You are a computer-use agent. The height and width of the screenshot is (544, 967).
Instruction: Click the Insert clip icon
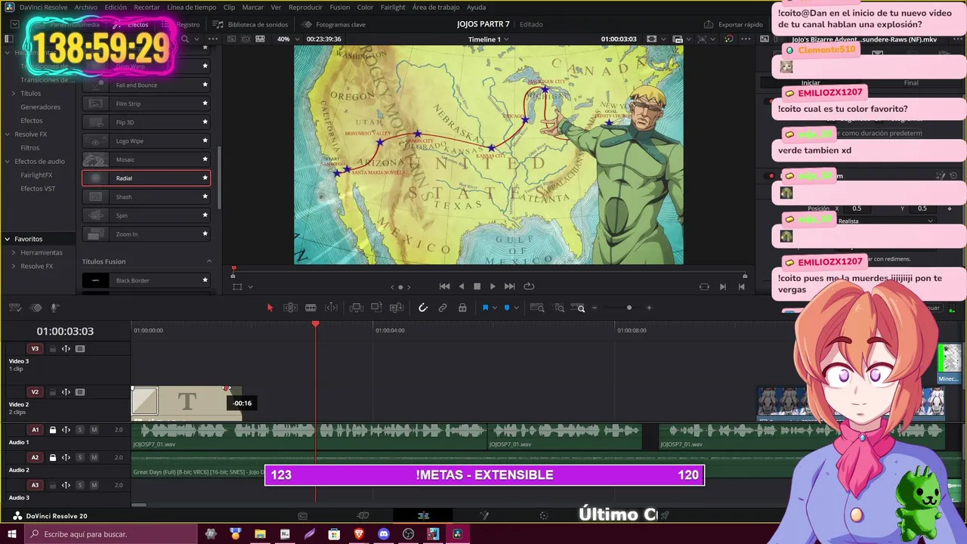357,308
